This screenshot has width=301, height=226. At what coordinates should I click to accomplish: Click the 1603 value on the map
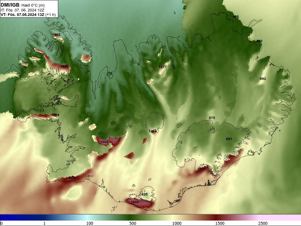pyautogui.click(x=201, y=169)
